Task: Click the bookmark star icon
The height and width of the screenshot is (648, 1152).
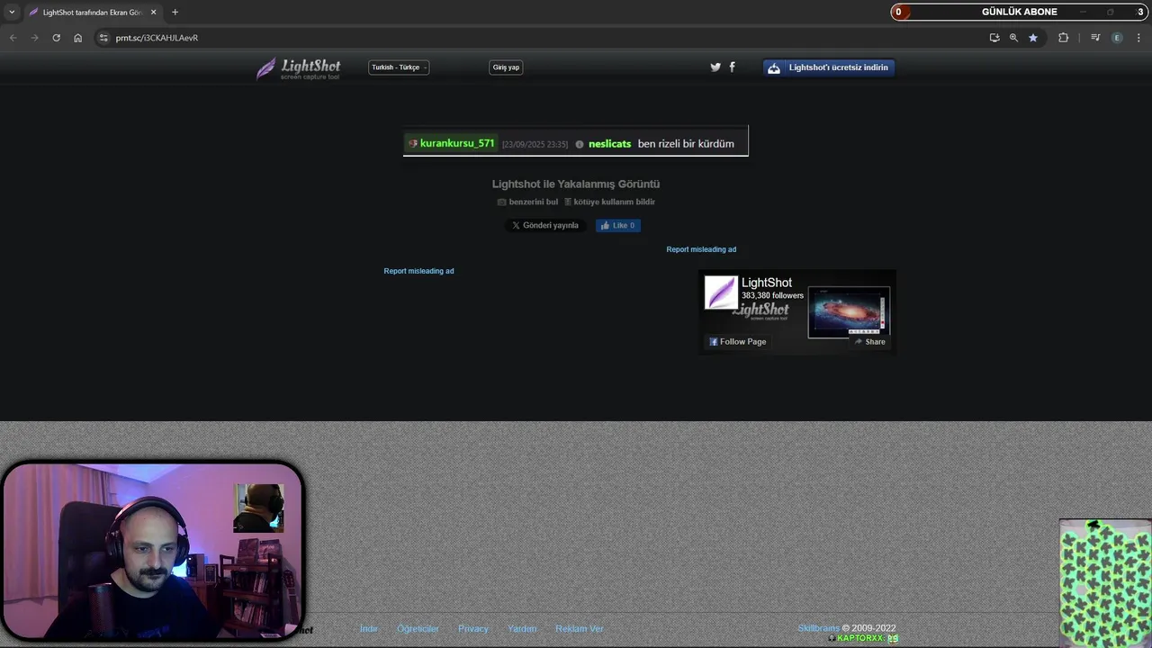Action: [1033, 38]
